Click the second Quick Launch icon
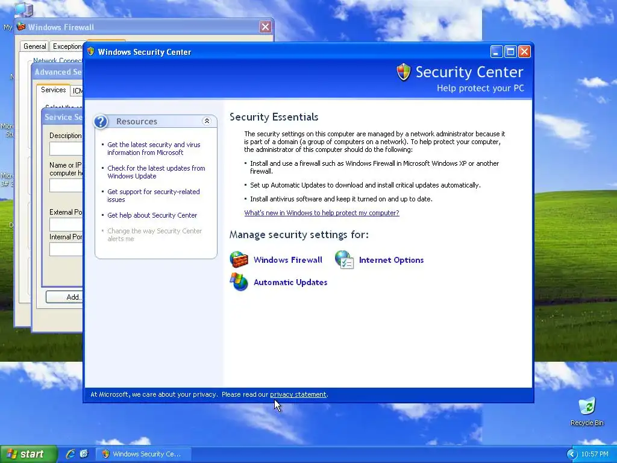 point(84,454)
